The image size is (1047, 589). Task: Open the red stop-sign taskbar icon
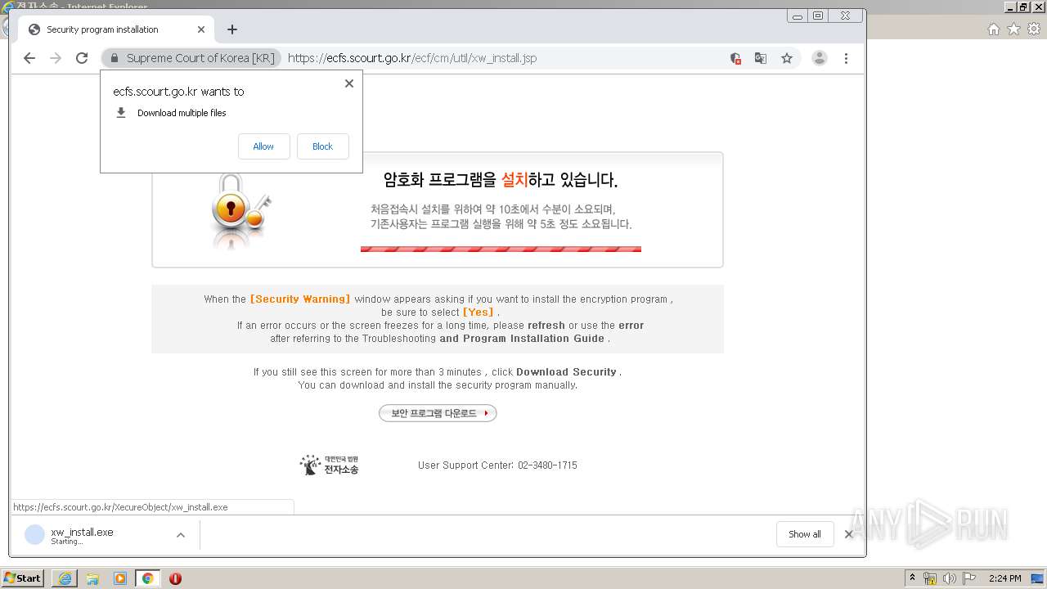coord(175,578)
